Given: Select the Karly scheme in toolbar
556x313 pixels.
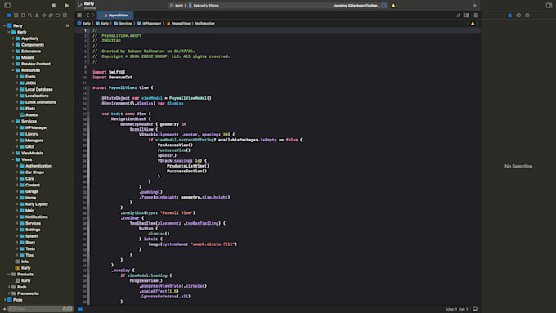Looking at the screenshot, I should [177, 6].
